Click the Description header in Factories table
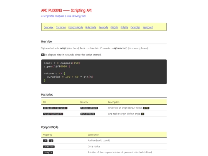 point(114,102)
